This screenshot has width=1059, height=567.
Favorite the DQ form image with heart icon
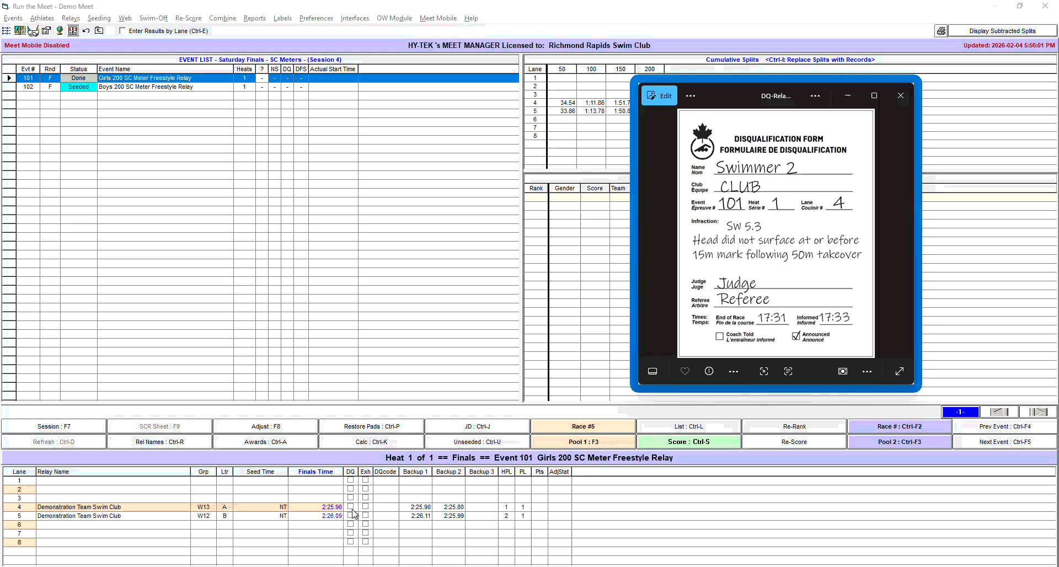[x=684, y=371]
